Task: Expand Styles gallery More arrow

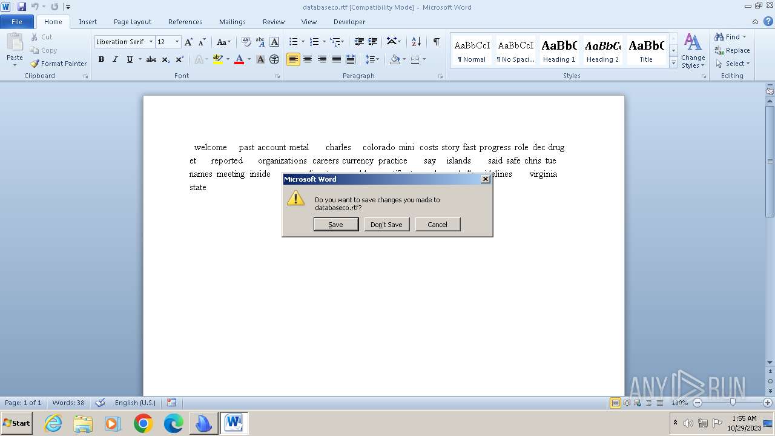Action: 673,63
